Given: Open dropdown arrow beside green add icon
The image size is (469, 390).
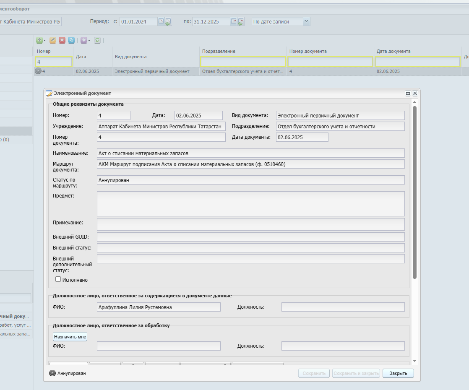Looking at the screenshot, I should pos(44,40).
